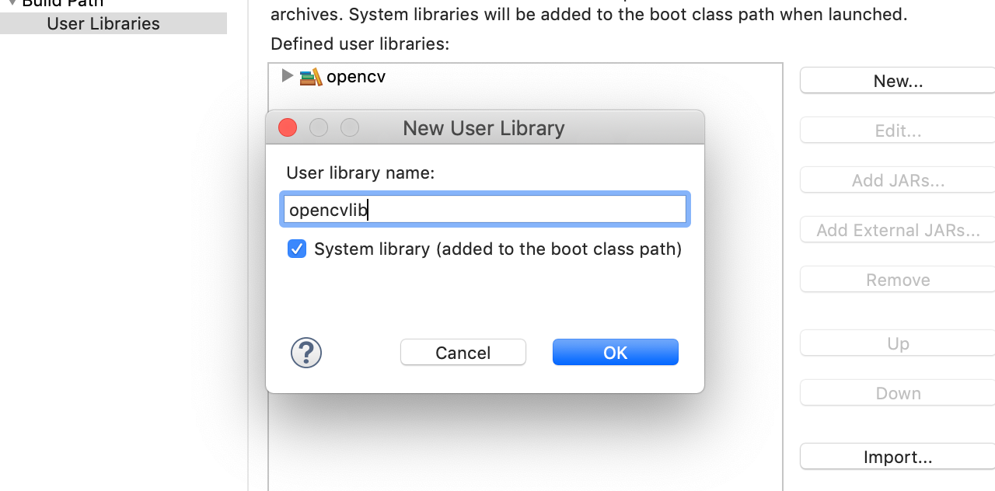Click the Down button
The height and width of the screenshot is (491, 995).
899,392
